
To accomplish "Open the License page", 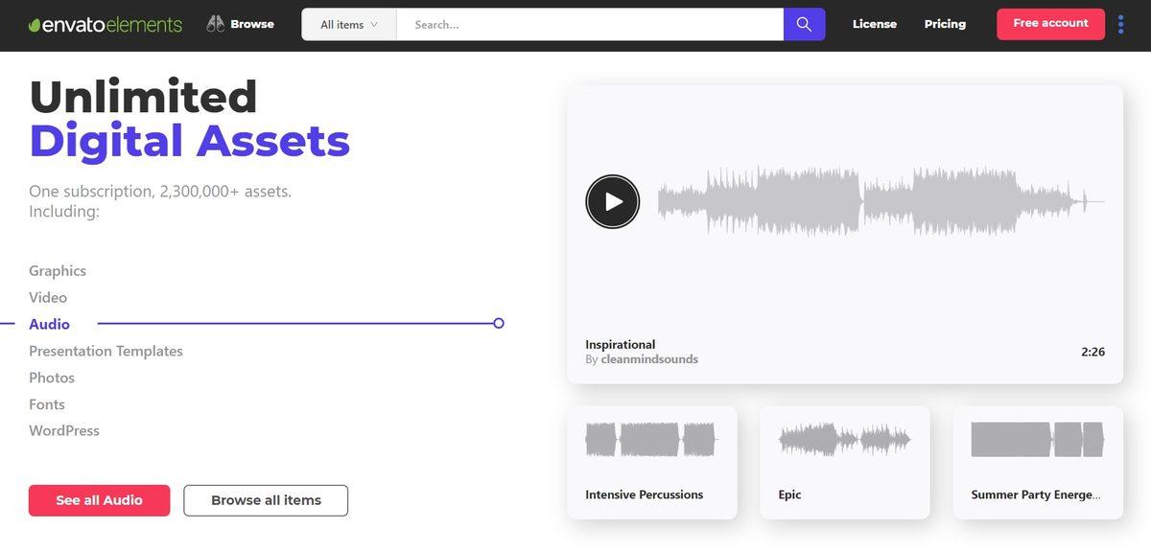I will [x=874, y=24].
